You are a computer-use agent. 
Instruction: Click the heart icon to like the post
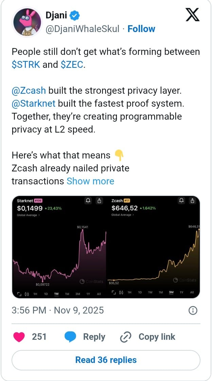(18, 337)
